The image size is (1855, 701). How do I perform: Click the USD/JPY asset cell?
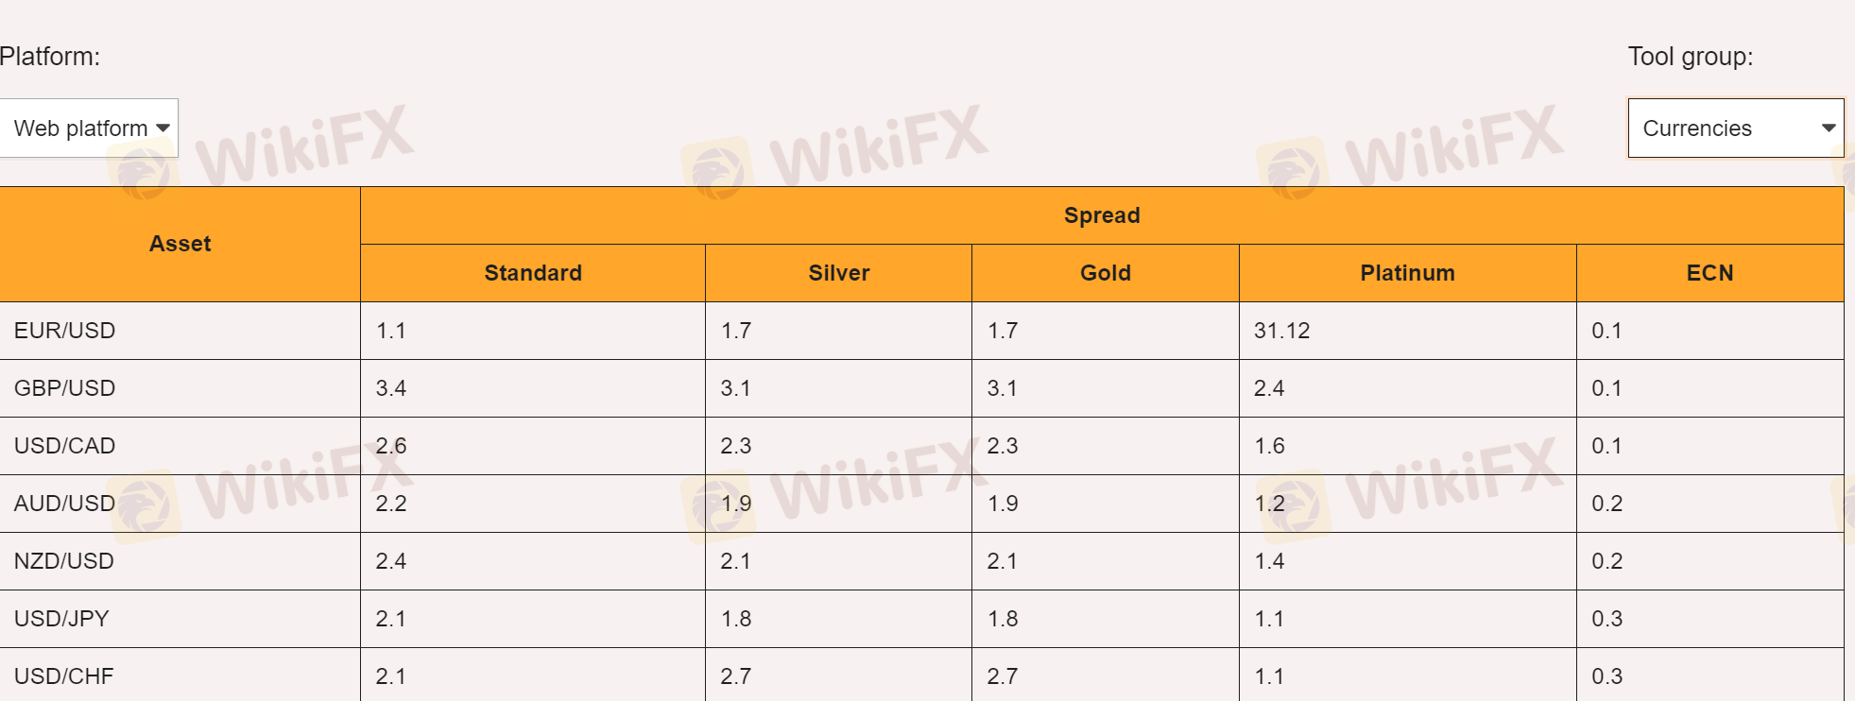62,619
